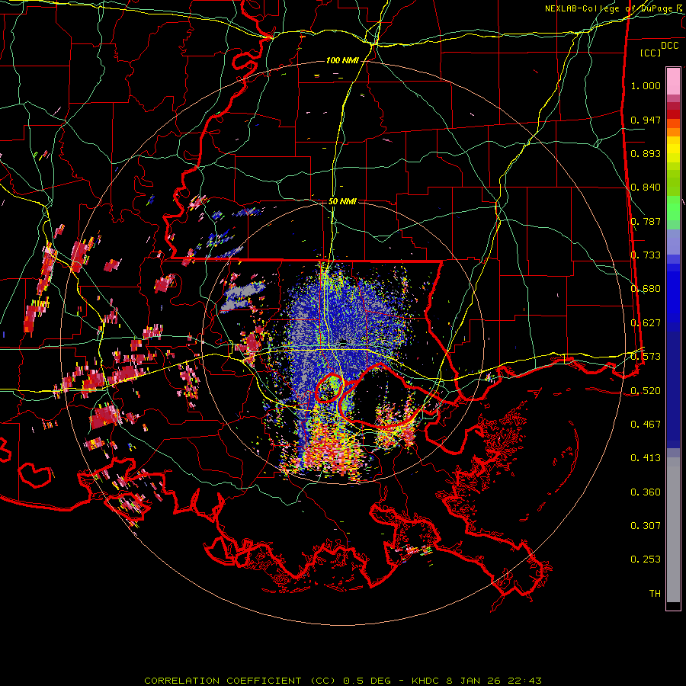
Task: Click the 0.733 legend value
Action: (x=646, y=255)
